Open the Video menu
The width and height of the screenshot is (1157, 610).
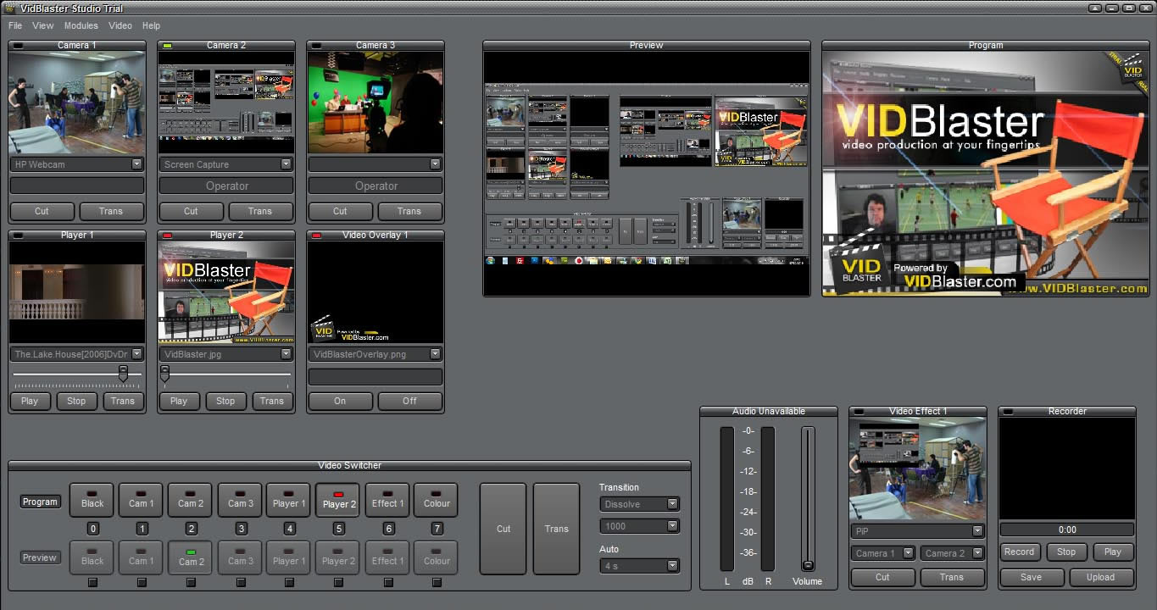120,25
